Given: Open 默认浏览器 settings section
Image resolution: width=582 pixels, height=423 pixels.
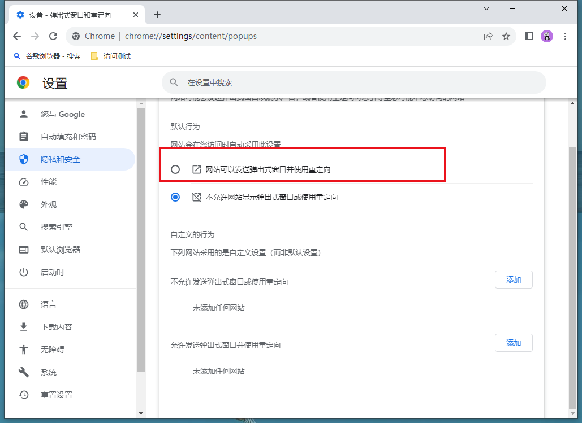Looking at the screenshot, I should (70, 250).
